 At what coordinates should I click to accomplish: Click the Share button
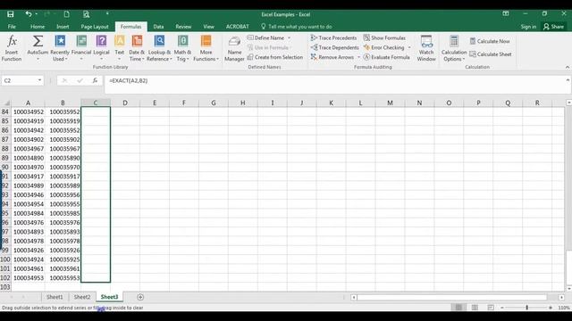point(554,27)
